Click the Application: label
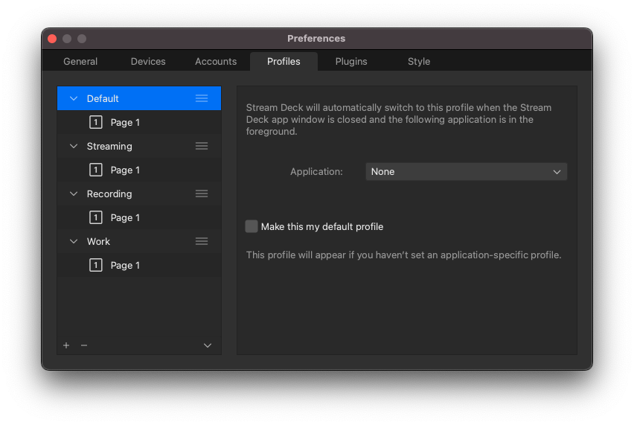634x425 pixels. point(316,172)
